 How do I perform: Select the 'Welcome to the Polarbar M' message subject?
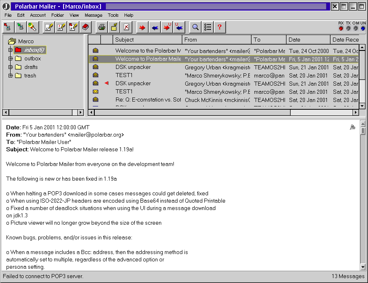148,51
